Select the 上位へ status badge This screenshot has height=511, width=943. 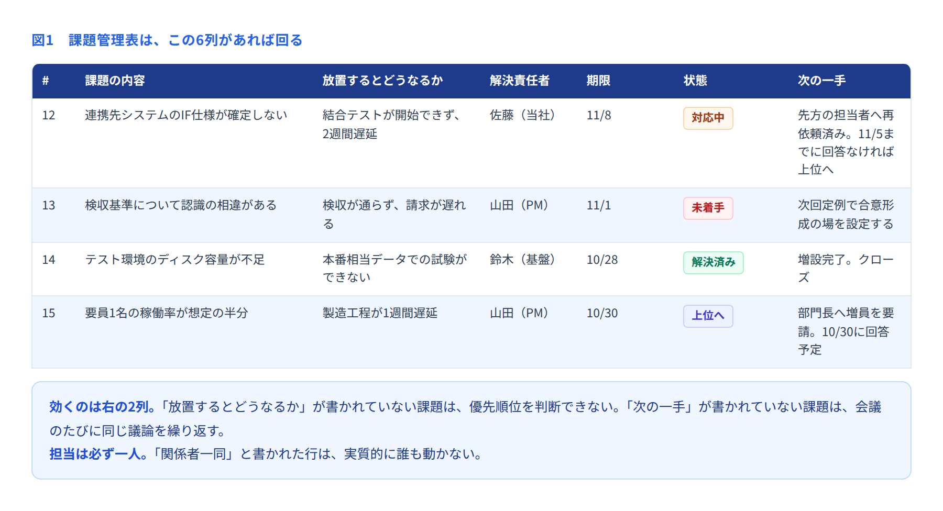[708, 316]
